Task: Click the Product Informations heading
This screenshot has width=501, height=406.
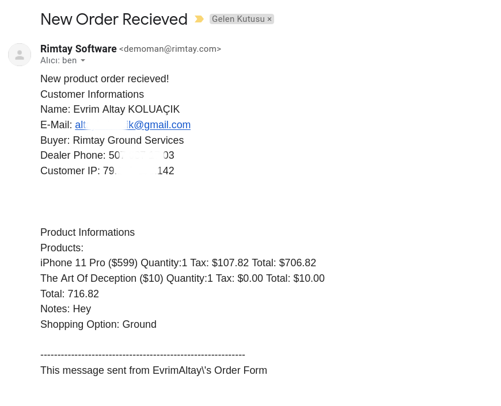Action: [88, 232]
